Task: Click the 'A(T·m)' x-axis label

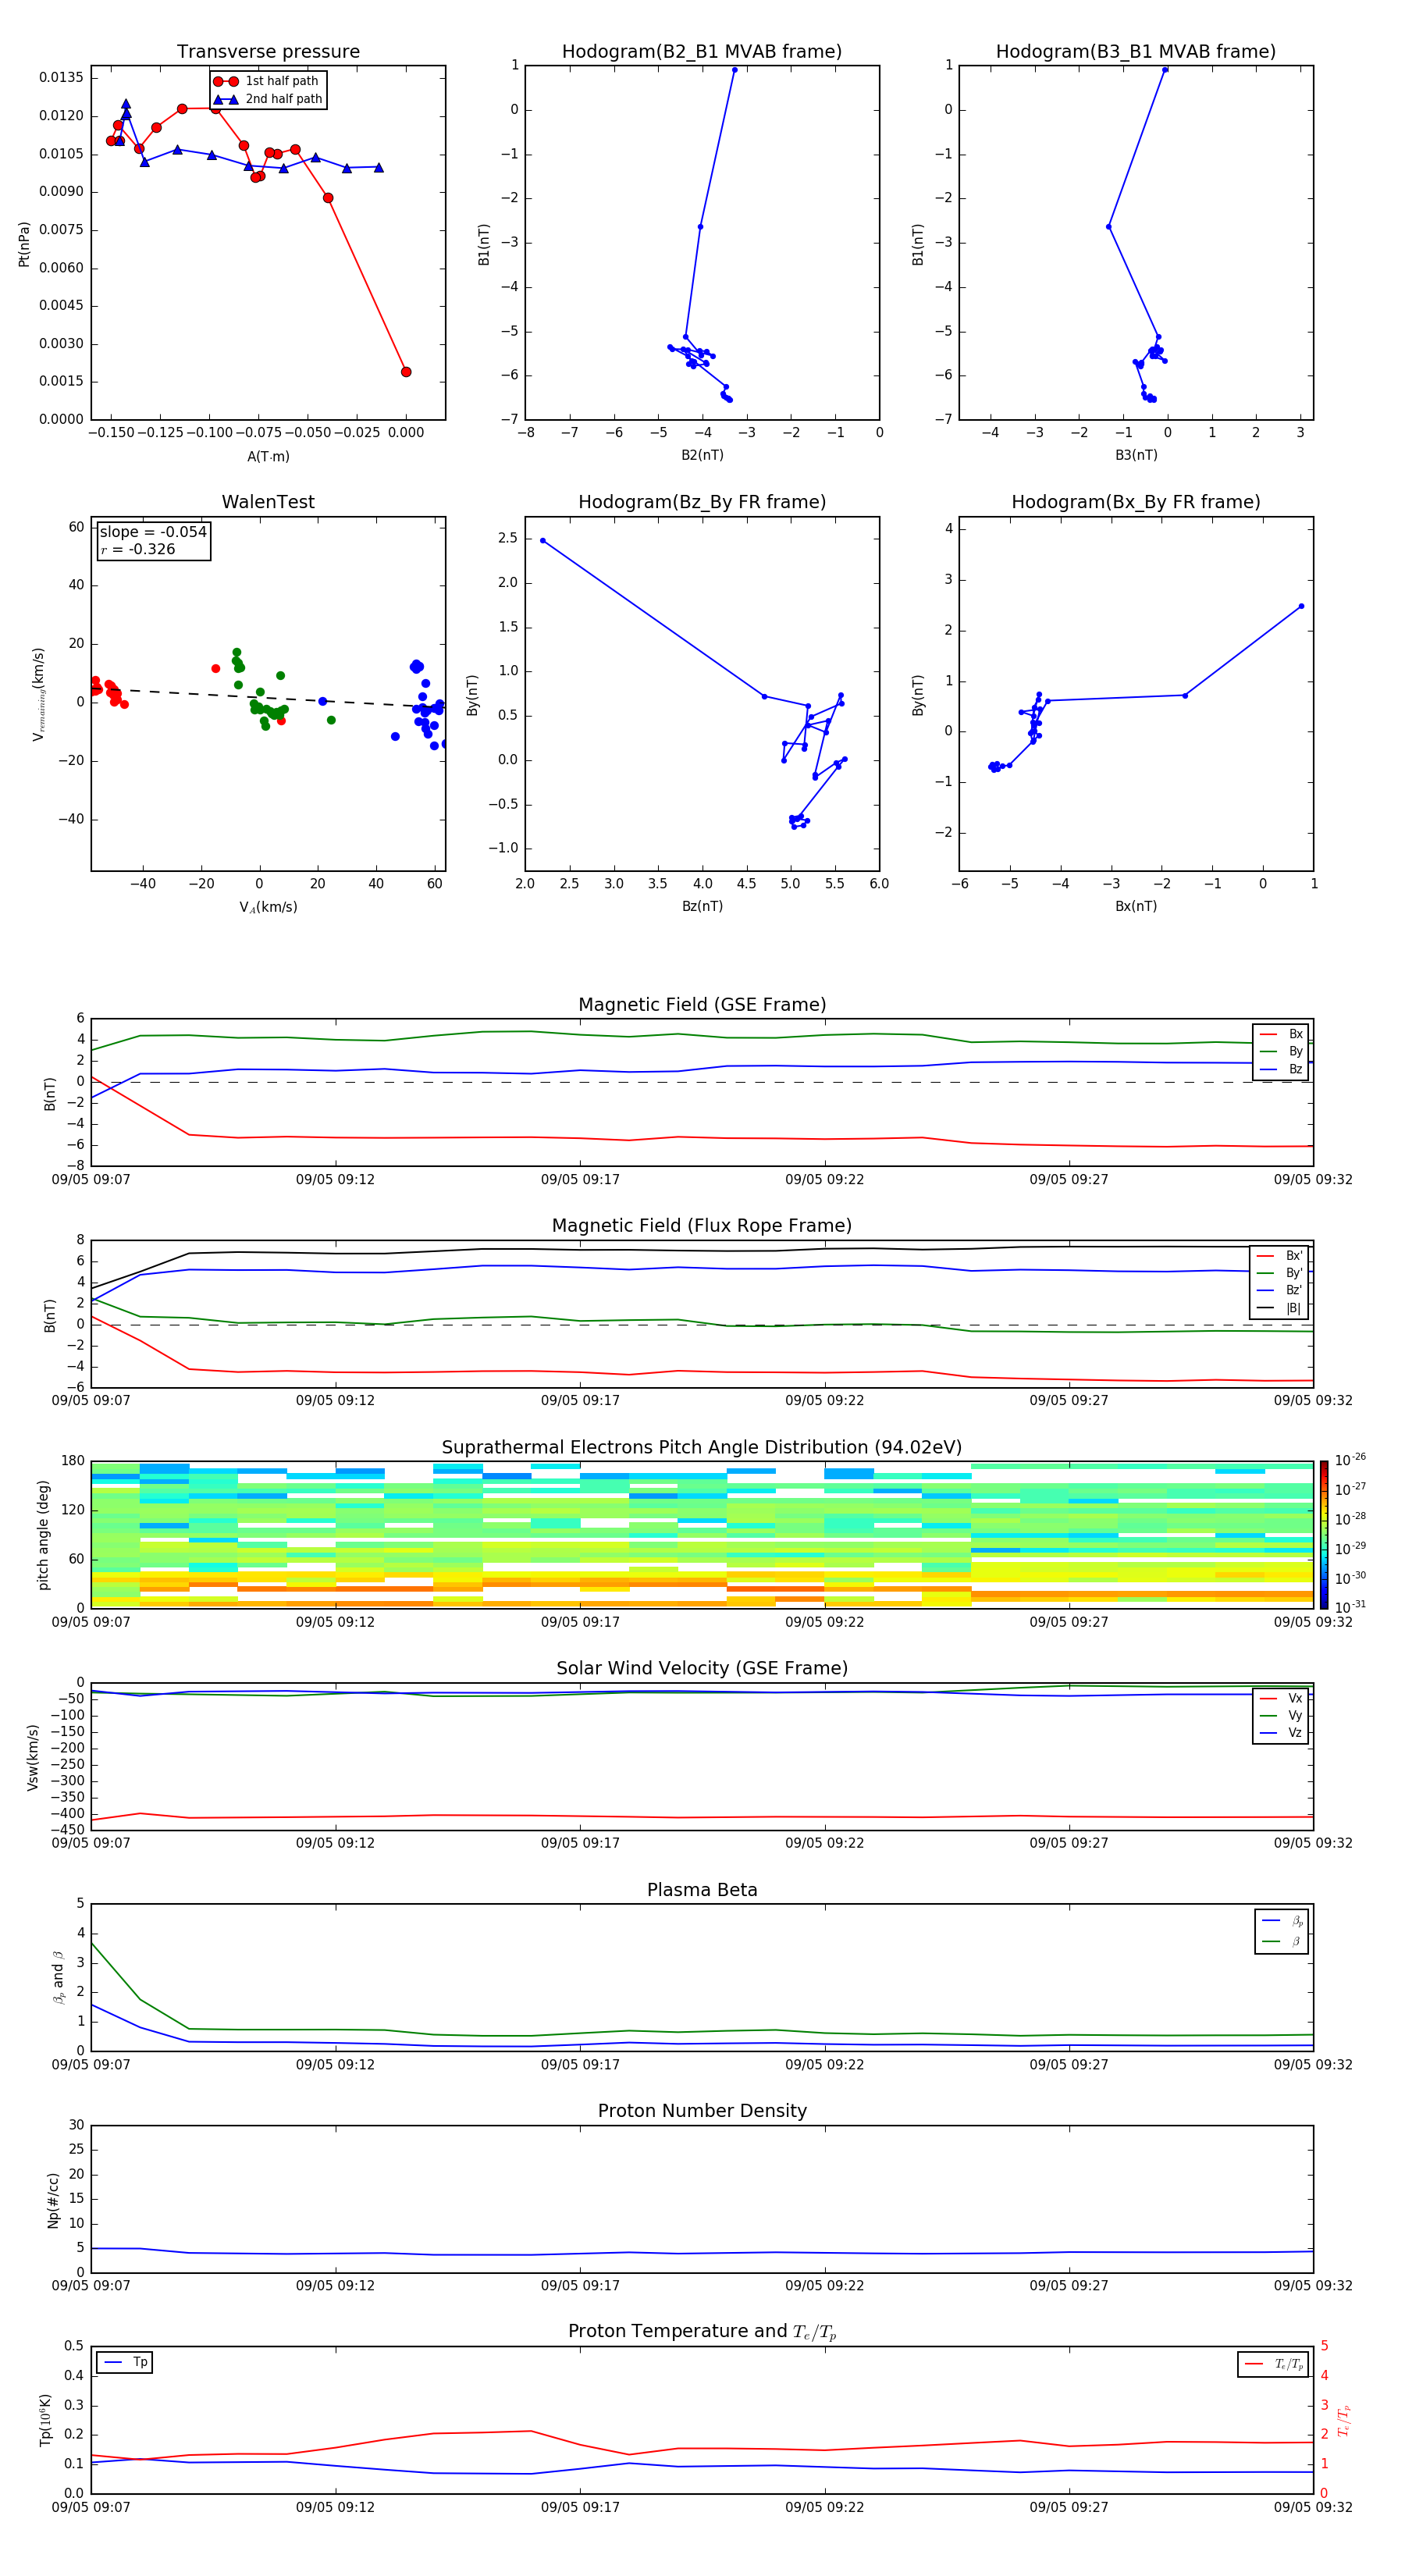Action: [x=268, y=456]
